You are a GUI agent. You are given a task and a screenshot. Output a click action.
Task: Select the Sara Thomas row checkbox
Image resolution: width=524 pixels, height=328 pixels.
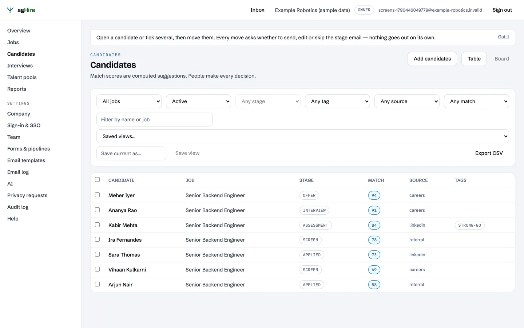coord(97,254)
